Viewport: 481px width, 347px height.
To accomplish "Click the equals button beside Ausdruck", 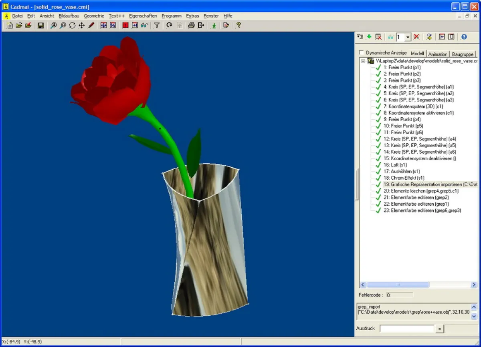I will [439, 329].
